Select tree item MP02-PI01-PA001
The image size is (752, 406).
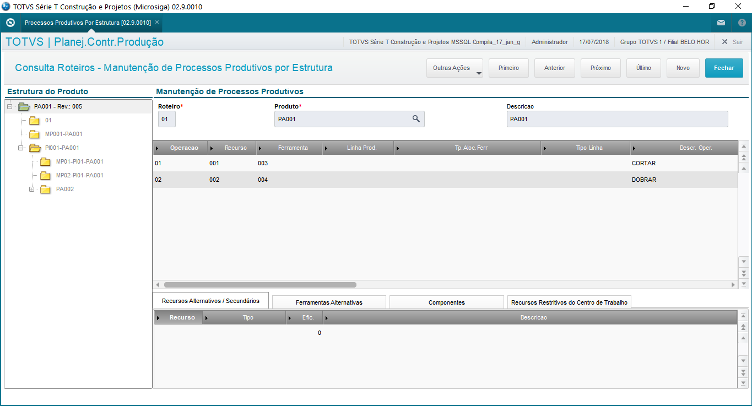80,175
